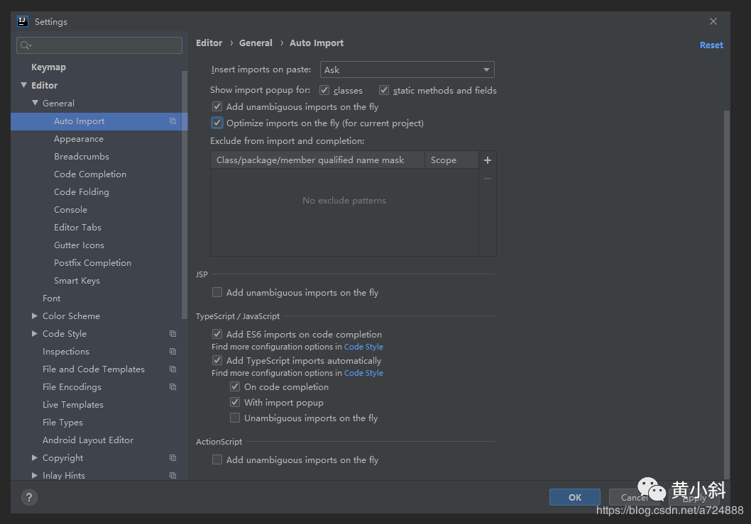The width and height of the screenshot is (751, 524).
Task: Uncheck With import popup option
Action: [235, 402]
